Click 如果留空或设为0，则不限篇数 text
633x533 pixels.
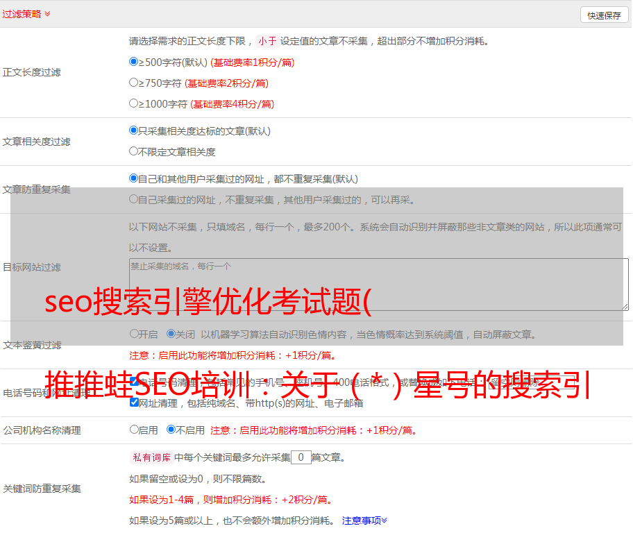pyautogui.click(x=198, y=479)
